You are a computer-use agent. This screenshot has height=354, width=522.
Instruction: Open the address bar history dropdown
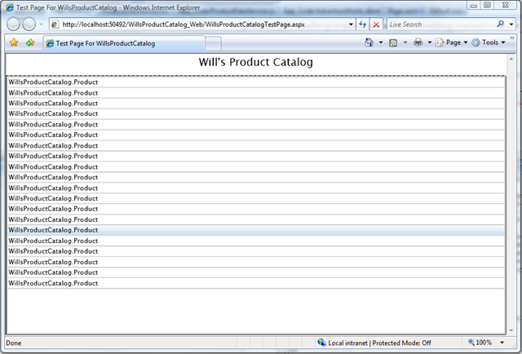click(x=351, y=24)
